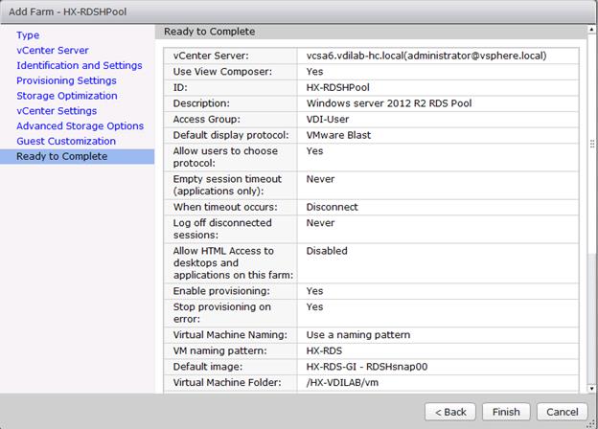The image size is (598, 429).
Task: Click default image HX-RDS-GI - RDSHsnap00
Action: coord(366,367)
